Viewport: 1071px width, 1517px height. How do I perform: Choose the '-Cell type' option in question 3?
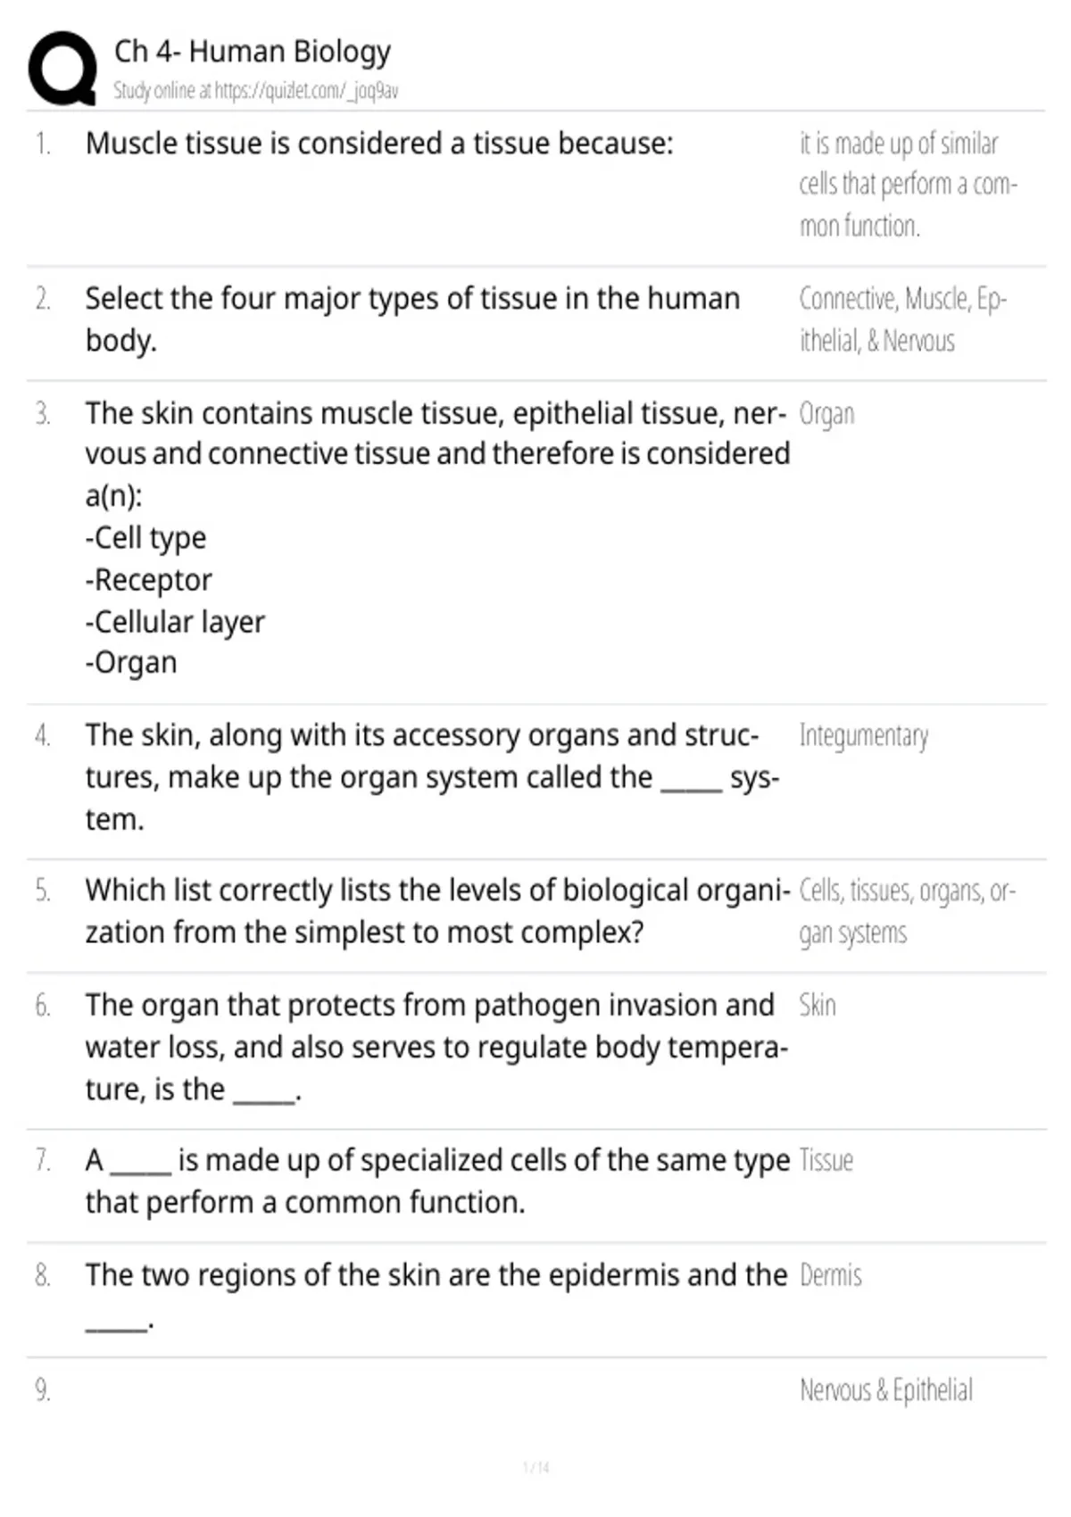pos(145,538)
